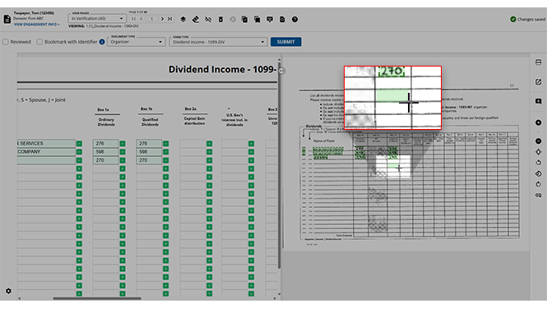Click the hide-overlay crossed eye icon
The height and width of the screenshot is (322, 547).
pyautogui.click(x=208, y=20)
